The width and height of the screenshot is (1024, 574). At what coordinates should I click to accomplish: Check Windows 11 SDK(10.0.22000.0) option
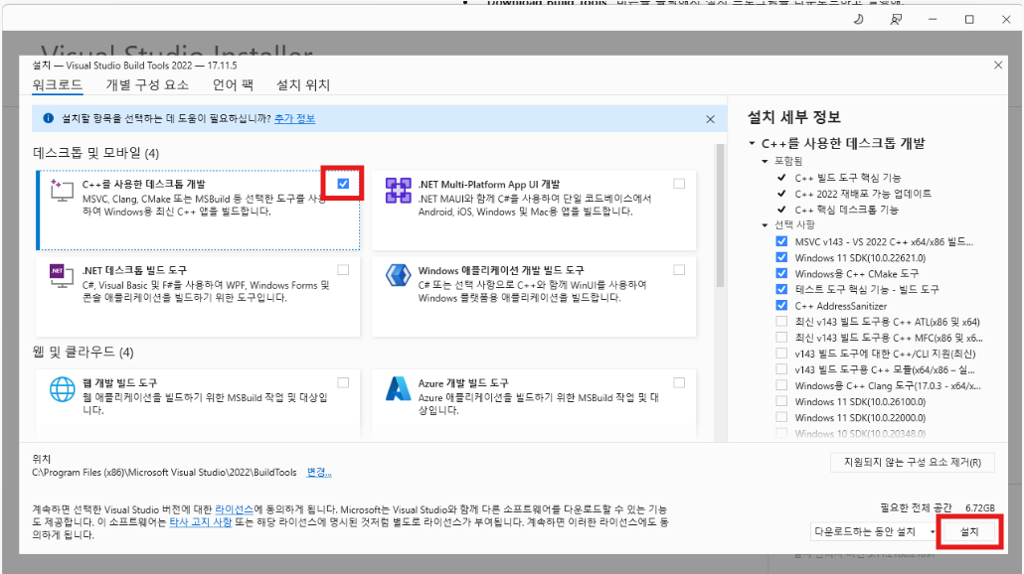coord(781,417)
